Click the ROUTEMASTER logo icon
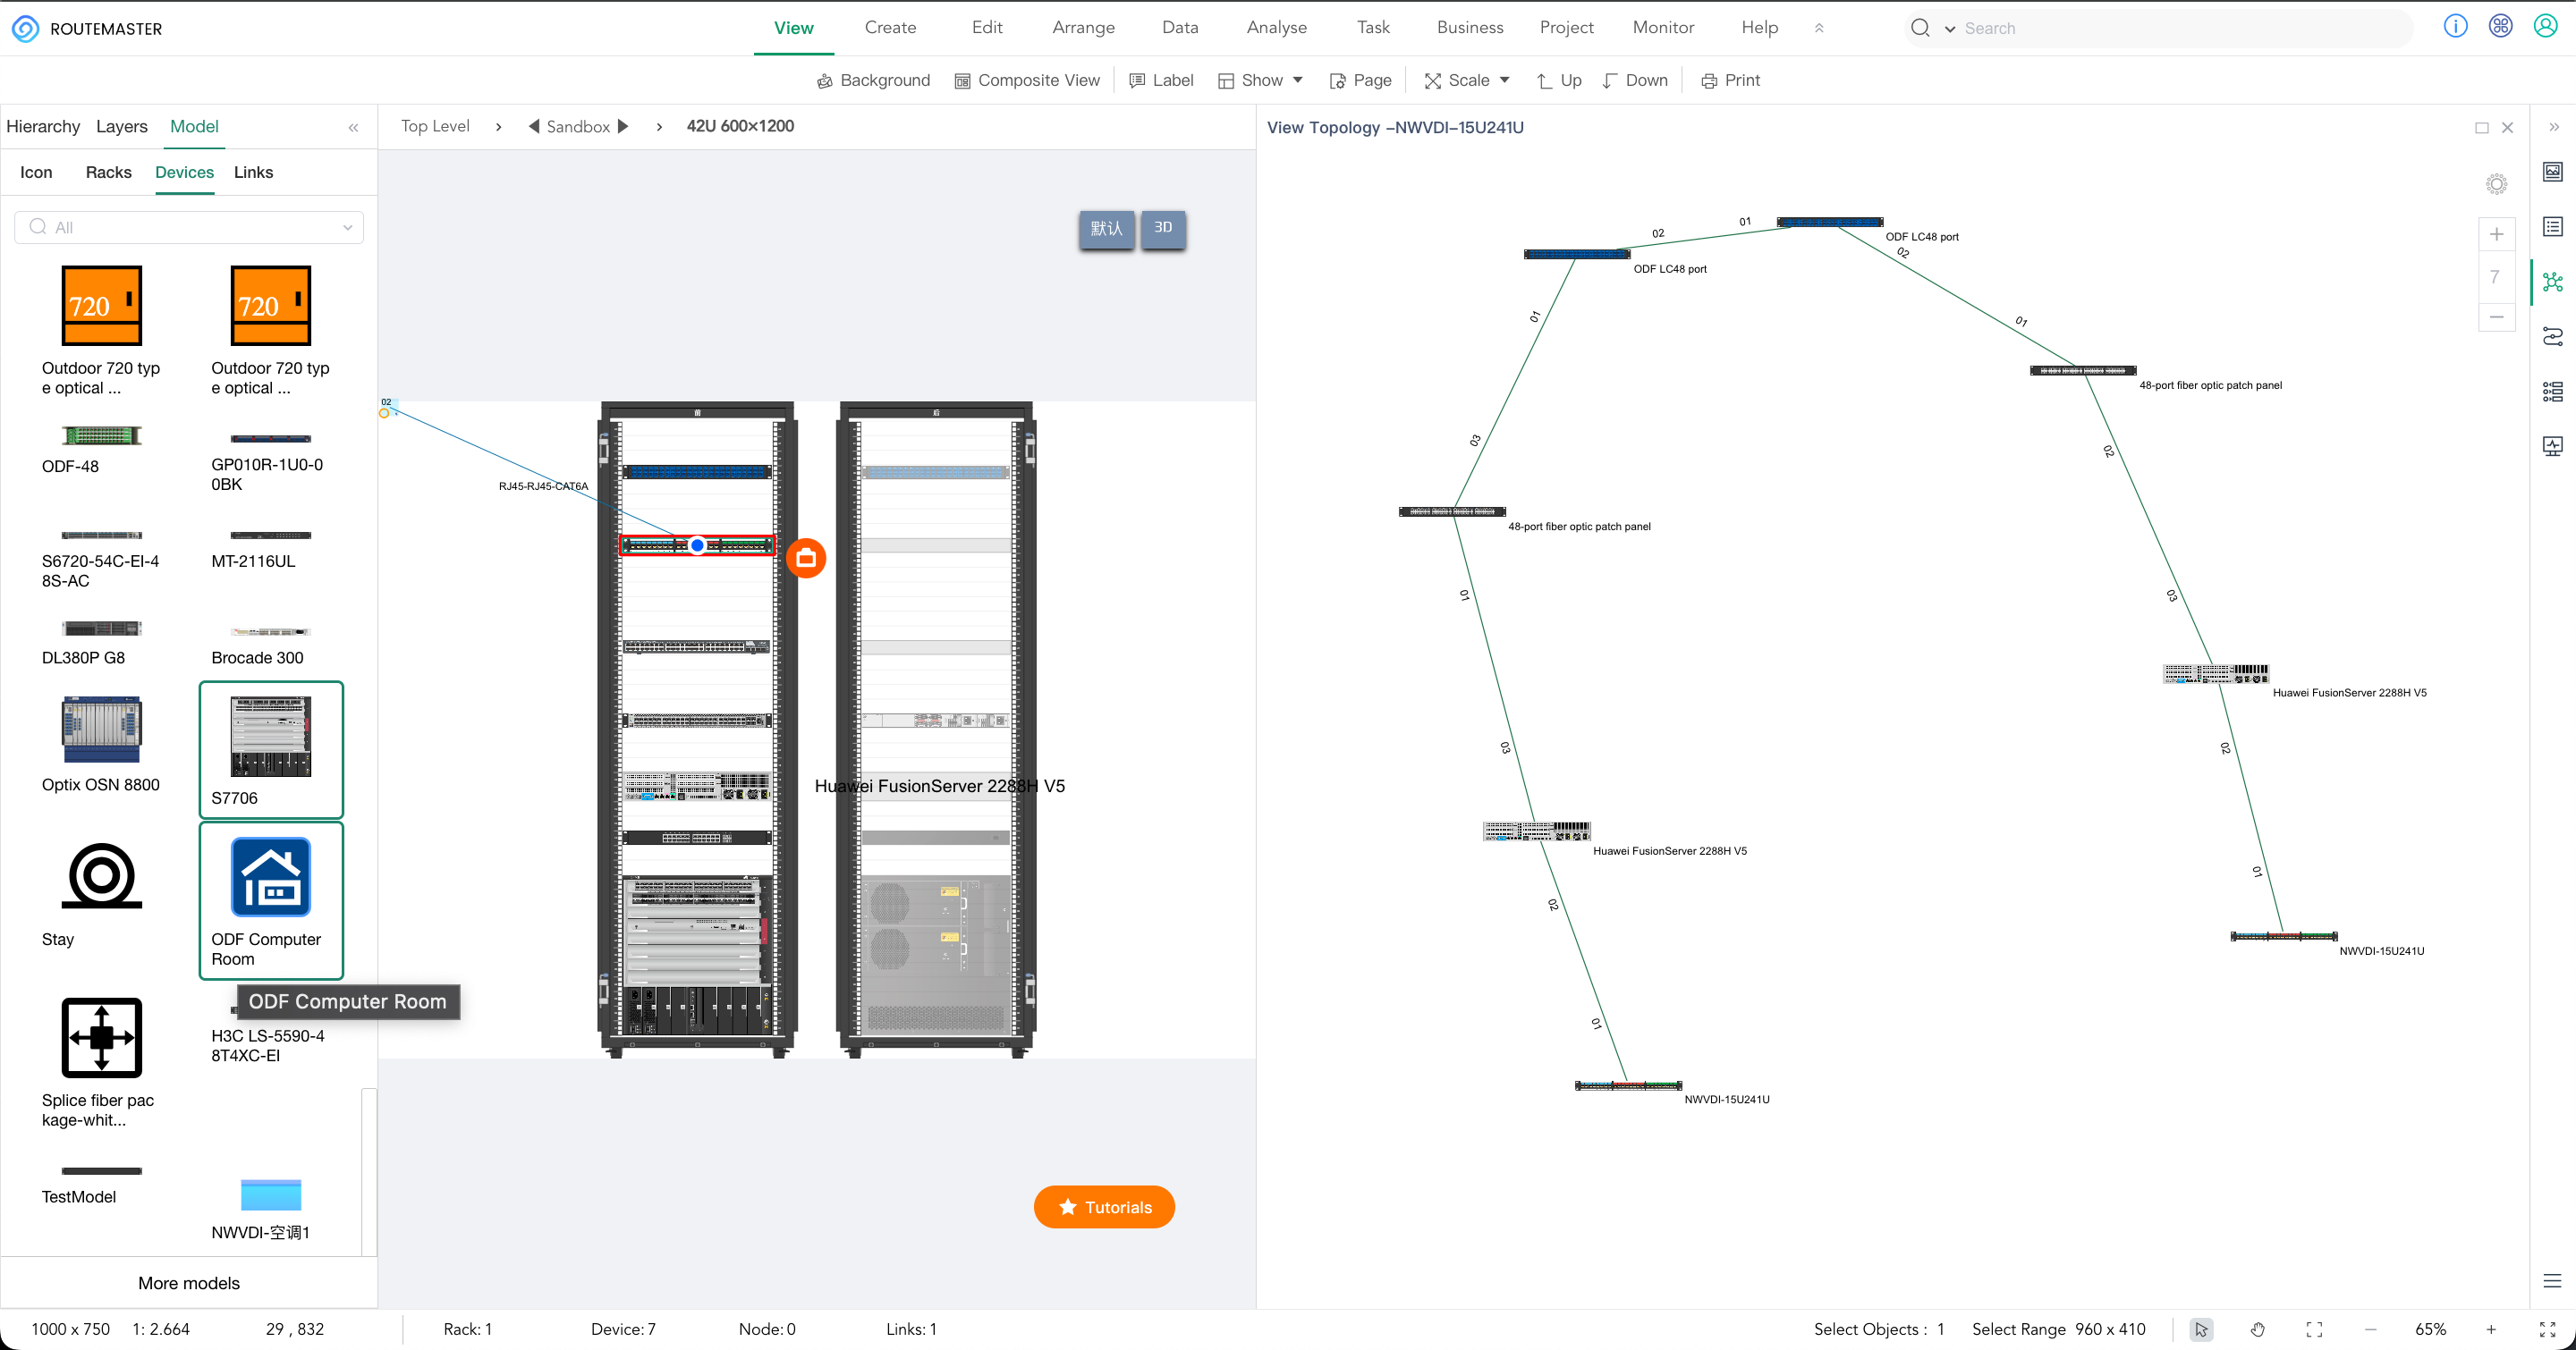 coord(25,28)
